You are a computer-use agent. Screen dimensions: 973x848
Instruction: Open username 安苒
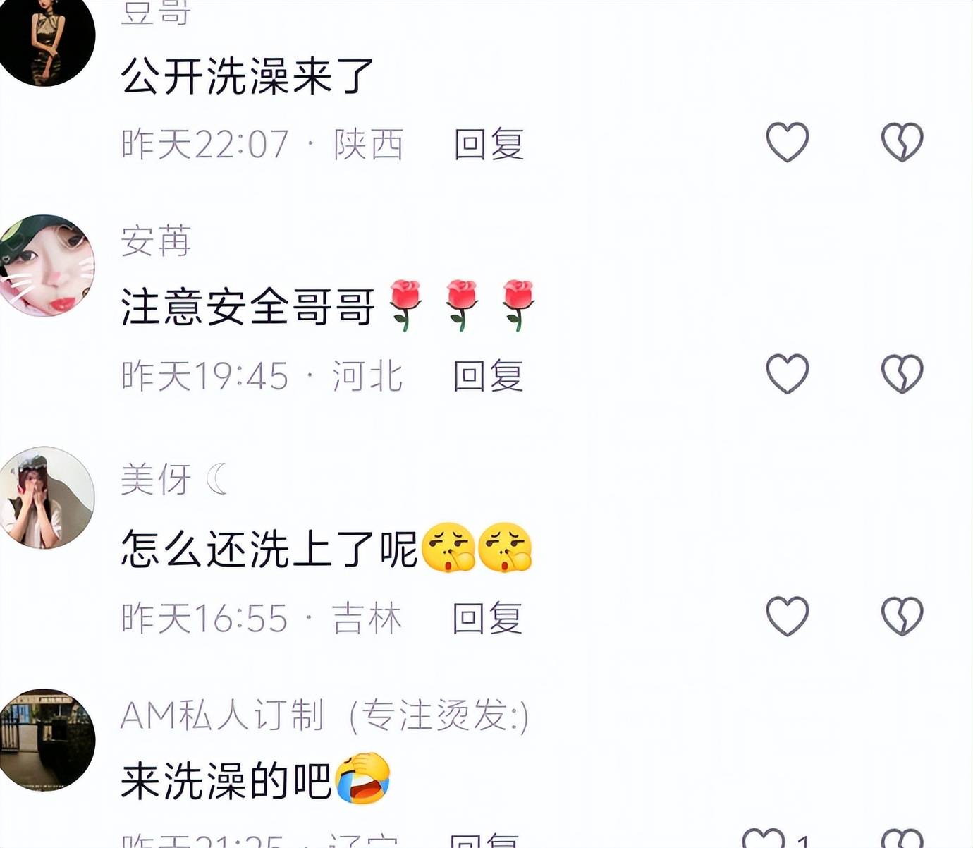[156, 241]
